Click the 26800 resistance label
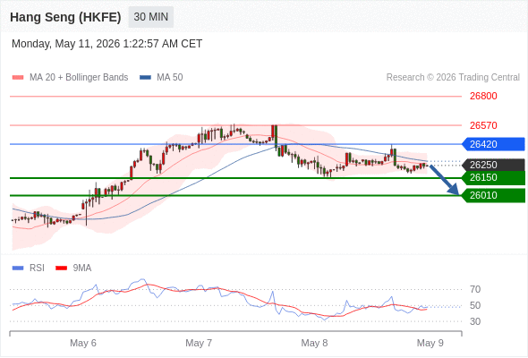Screen dimensions: 528x358 pyautogui.click(x=483, y=97)
